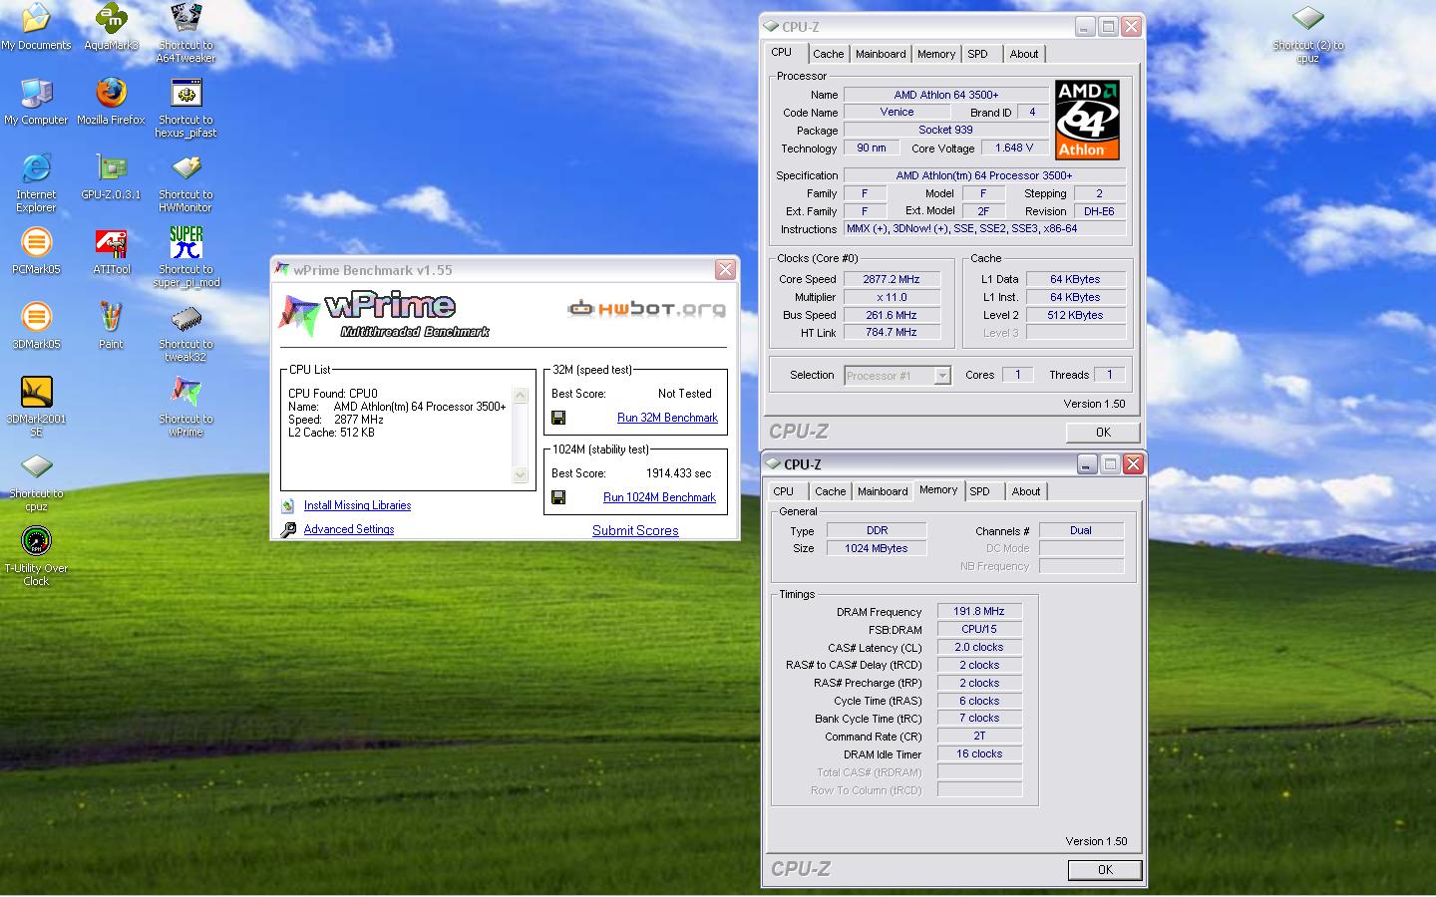Open GPU-Z.0.3.1 desktop icon
Viewport: 1436px width, 897px height.
112,176
